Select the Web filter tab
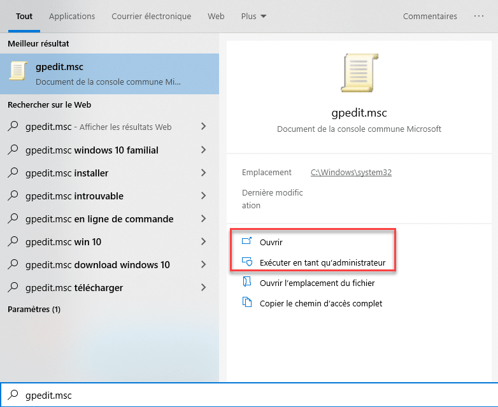Screen dimensions: 498x407 (216, 17)
